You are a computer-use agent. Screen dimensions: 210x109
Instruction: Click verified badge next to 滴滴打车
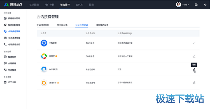pyautogui.click(x=58, y=83)
